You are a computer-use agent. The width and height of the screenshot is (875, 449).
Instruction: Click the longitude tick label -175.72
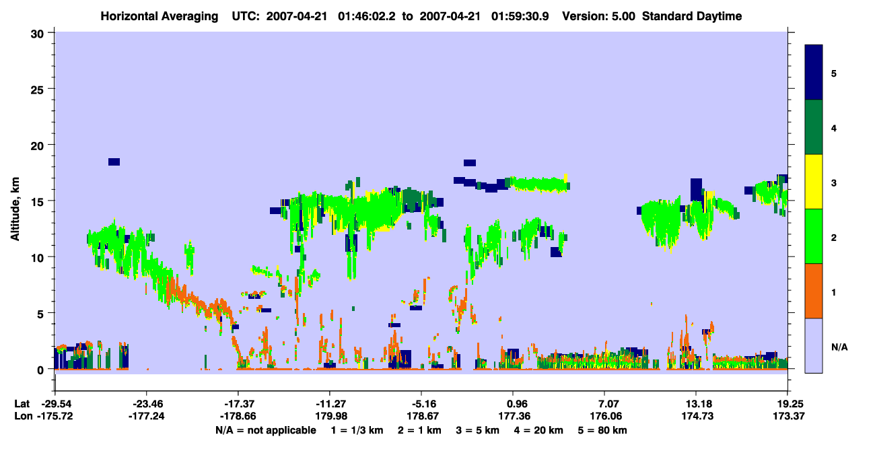point(55,416)
